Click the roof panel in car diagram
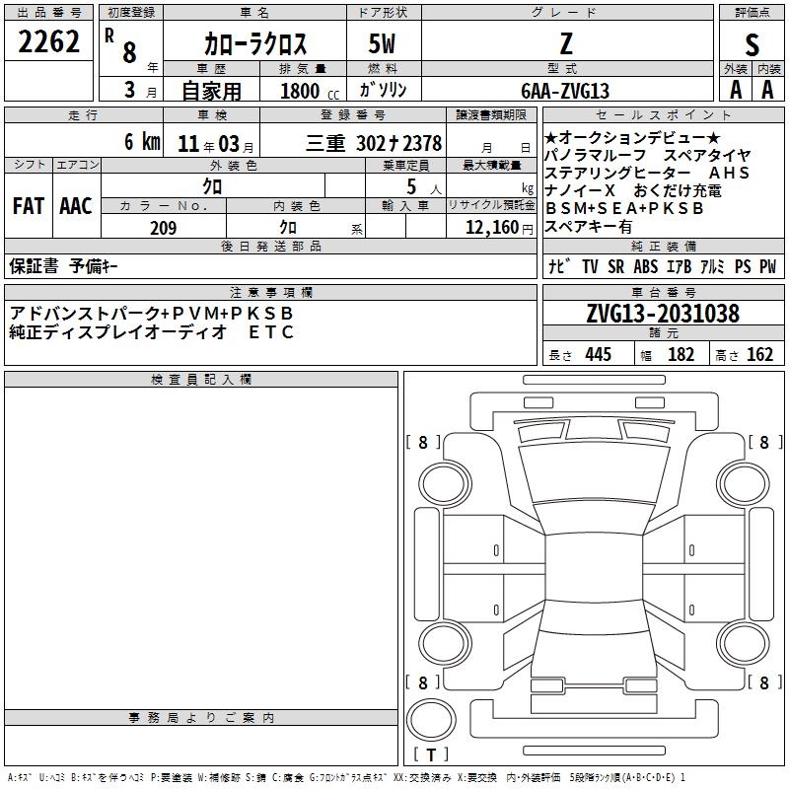This screenshot has height=789, width=789. point(594,568)
